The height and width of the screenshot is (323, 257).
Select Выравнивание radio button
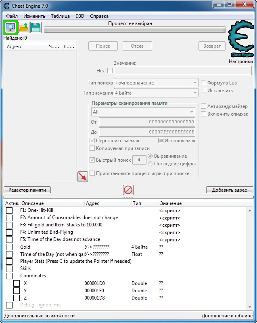click(x=150, y=156)
